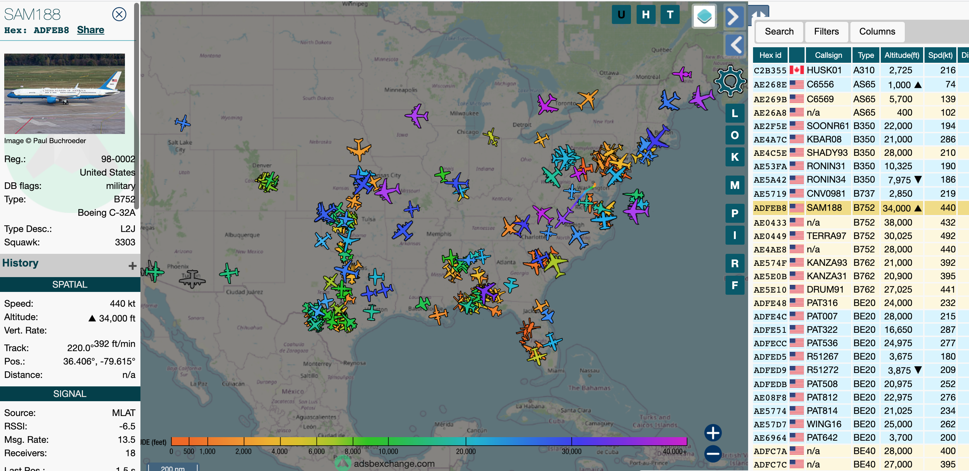This screenshot has height=471, width=969.
Task: Click the R map button
Action: 735,263
